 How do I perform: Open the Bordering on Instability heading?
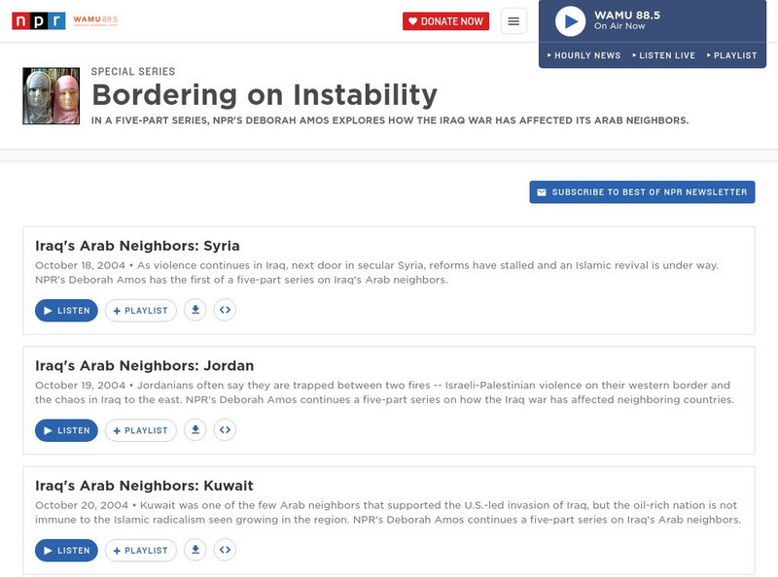tap(265, 94)
